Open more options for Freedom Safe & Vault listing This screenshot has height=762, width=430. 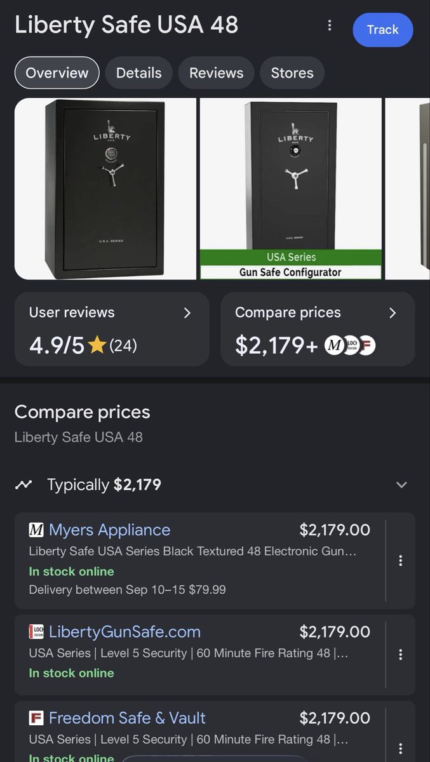tap(400, 749)
